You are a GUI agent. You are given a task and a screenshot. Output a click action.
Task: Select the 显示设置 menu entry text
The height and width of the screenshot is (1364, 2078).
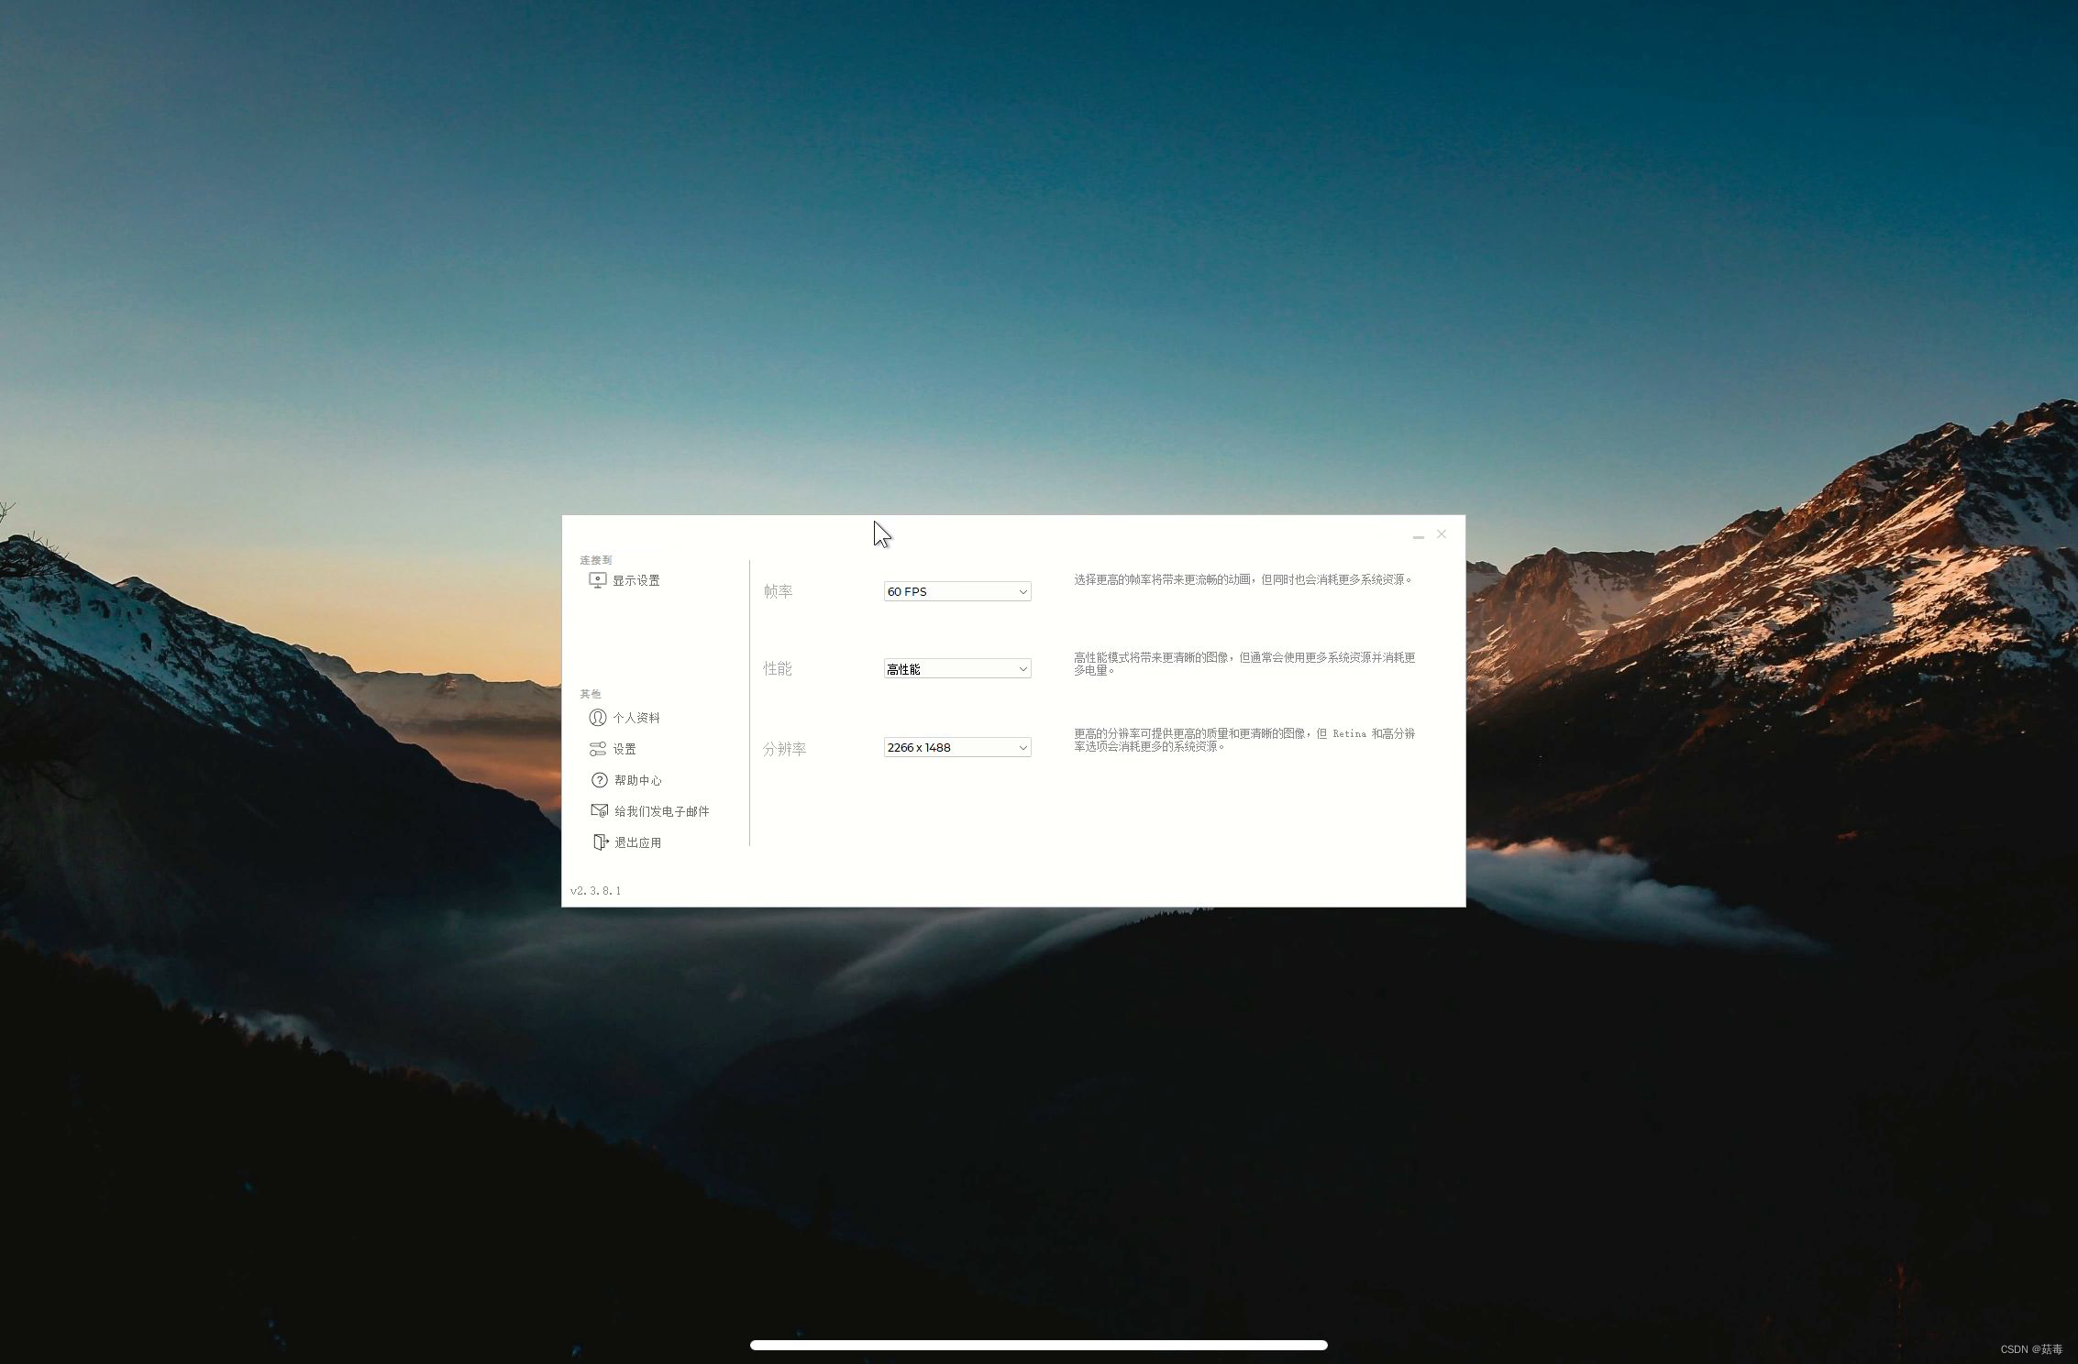pos(636,580)
